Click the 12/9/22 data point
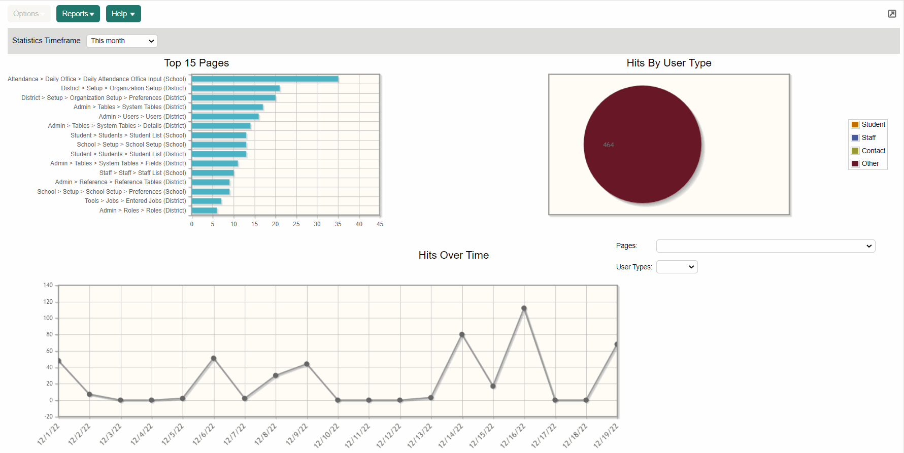This screenshot has height=453, width=904. (307, 364)
